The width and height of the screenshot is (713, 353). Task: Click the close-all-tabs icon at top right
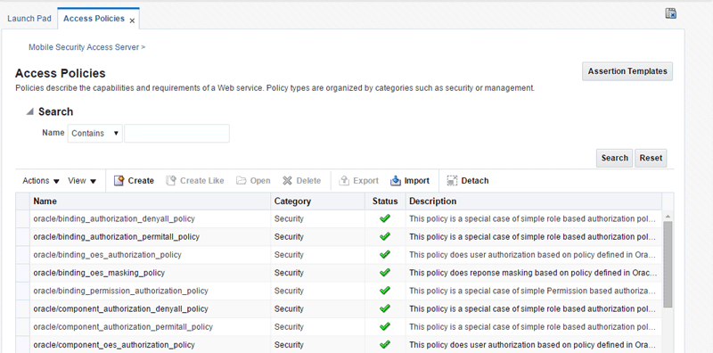pyautogui.click(x=671, y=13)
